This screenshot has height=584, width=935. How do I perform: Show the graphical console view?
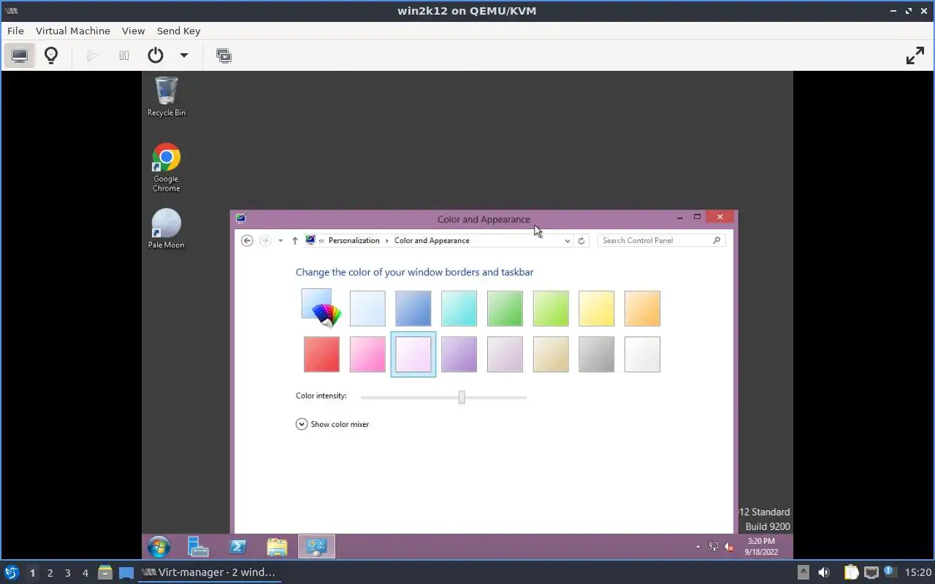tap(20, 55)
